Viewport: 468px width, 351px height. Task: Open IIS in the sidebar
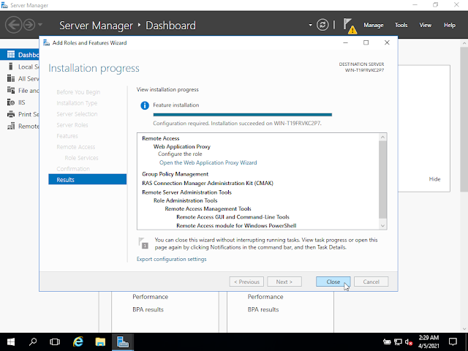(20, 102)
